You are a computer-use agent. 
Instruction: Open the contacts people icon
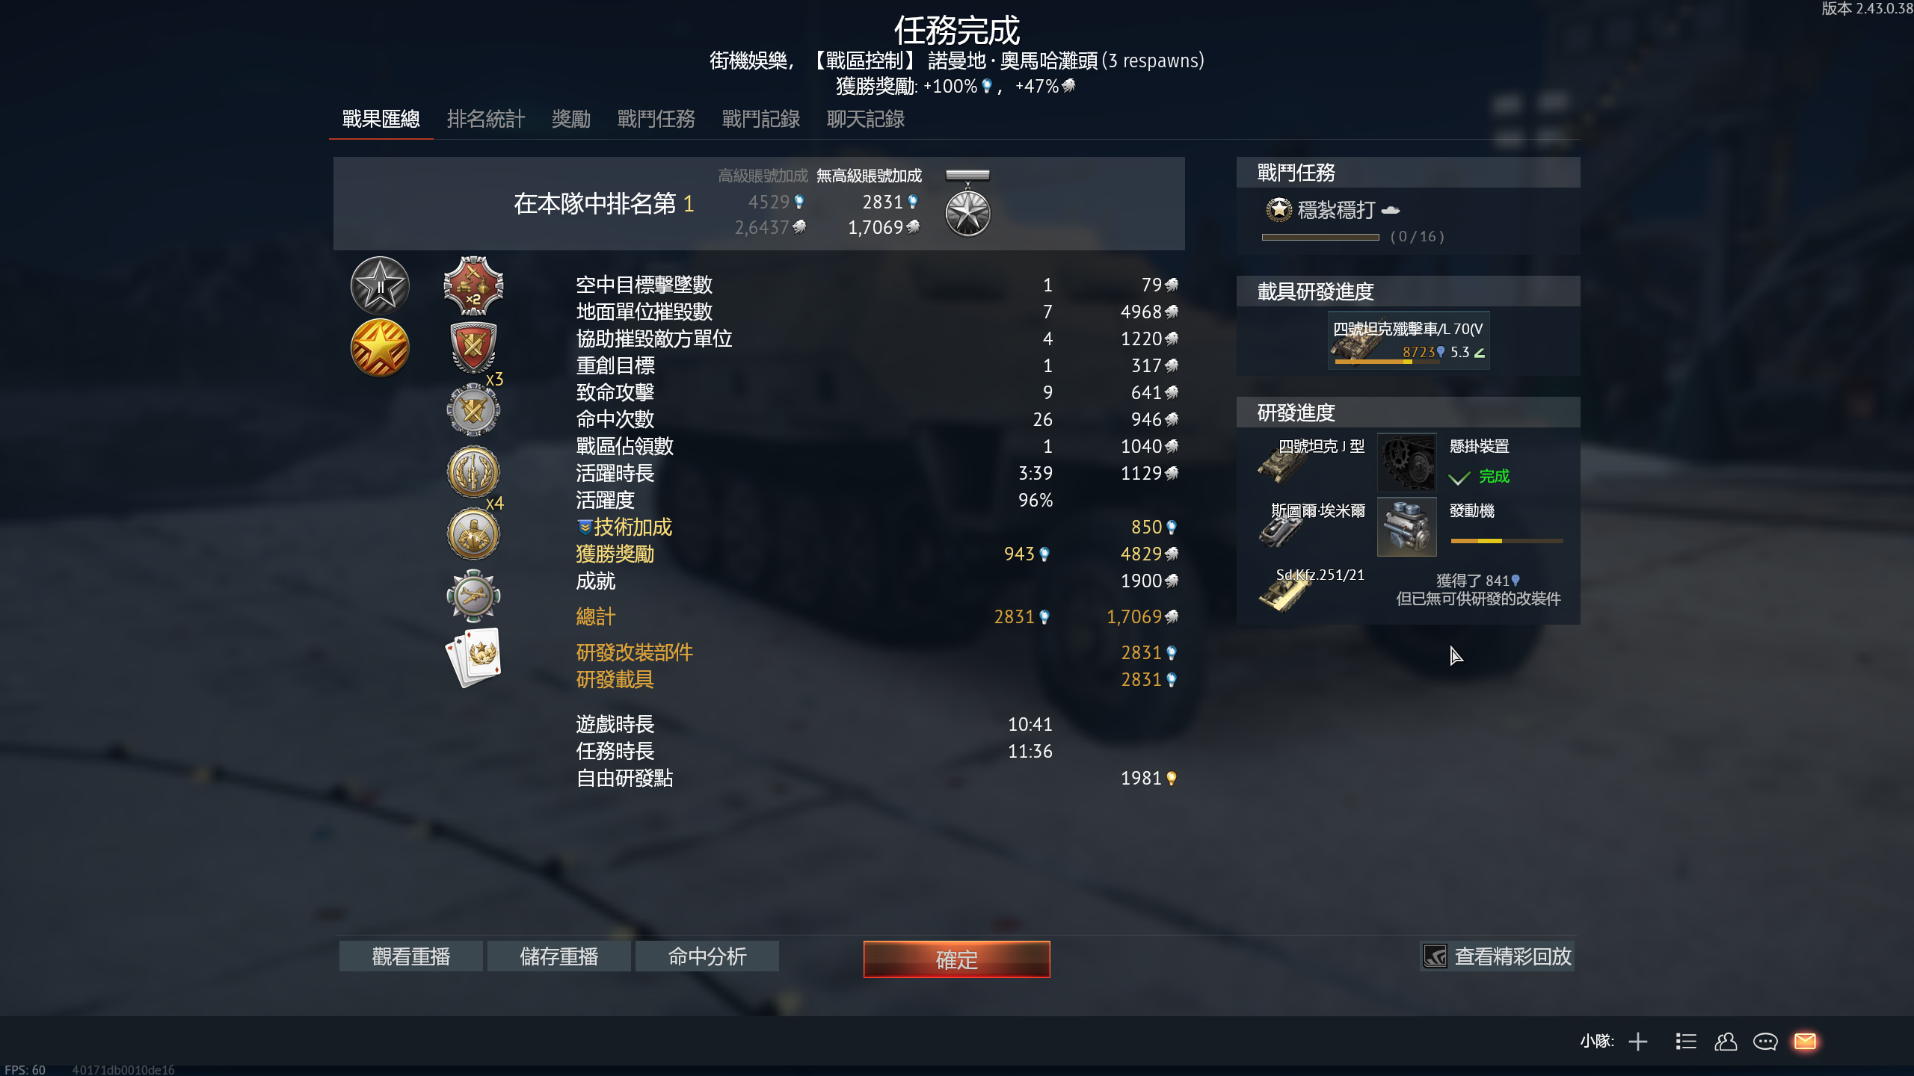tap(1726, 1041)
